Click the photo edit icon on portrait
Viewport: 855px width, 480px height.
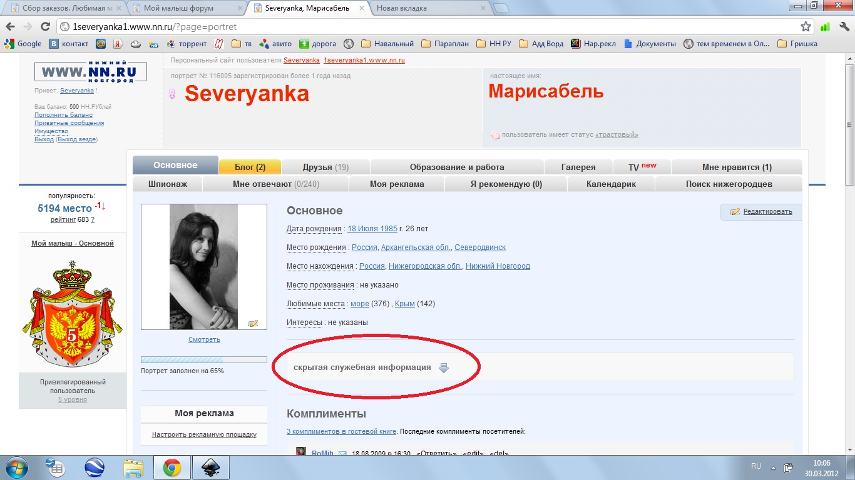point(253,323)
